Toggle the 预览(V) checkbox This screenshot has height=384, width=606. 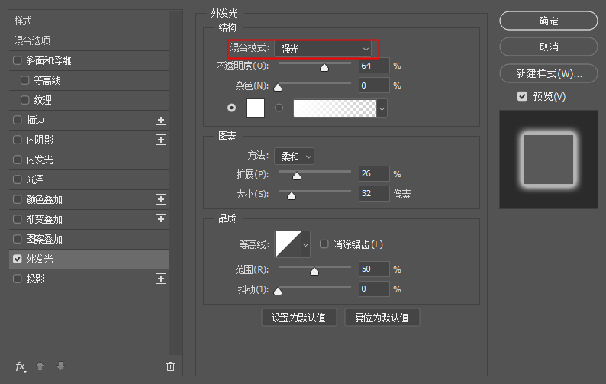pyautogui.click(x=522, y=96)
